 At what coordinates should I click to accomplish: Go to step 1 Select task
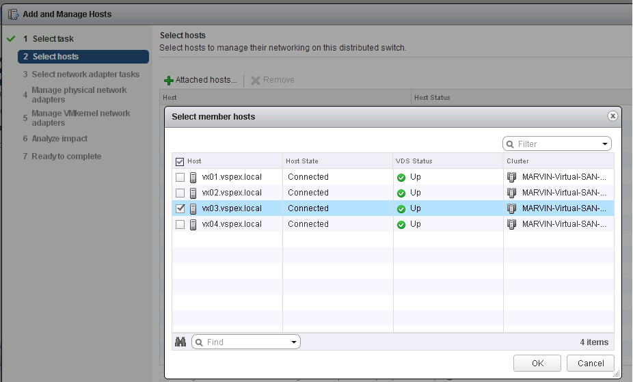tap(53, 39)
